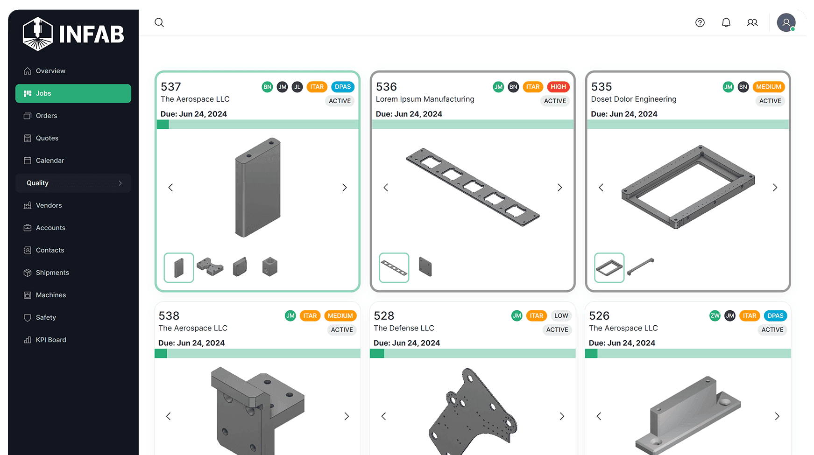Image resolution: width=814 pixels, height=455 pixels.
Task: Click the progress bar on job 537
Action: point(257,125)
